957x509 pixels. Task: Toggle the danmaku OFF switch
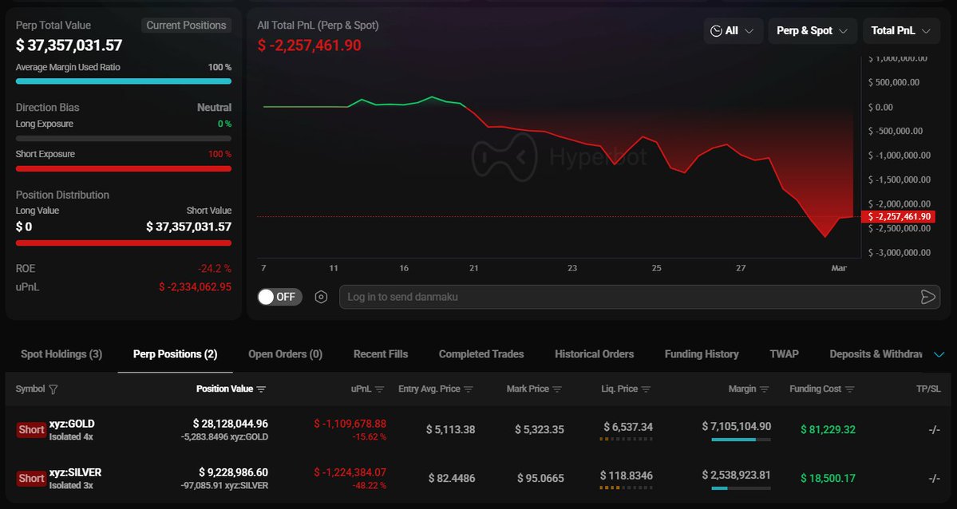click(279, 298)
